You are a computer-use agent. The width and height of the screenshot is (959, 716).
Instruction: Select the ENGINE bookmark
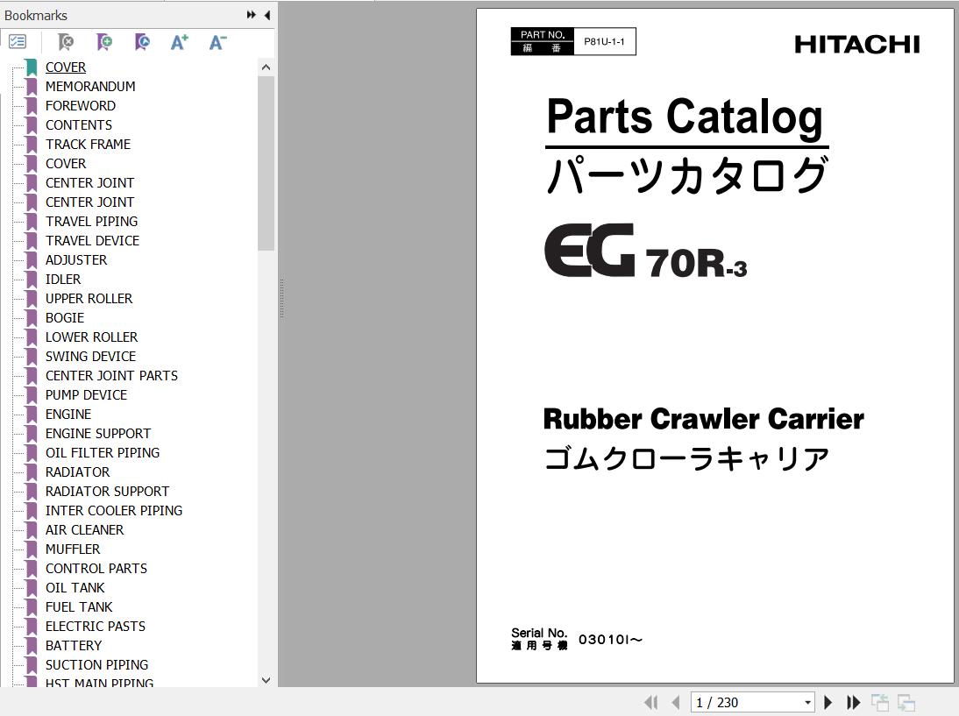[67, 414]
